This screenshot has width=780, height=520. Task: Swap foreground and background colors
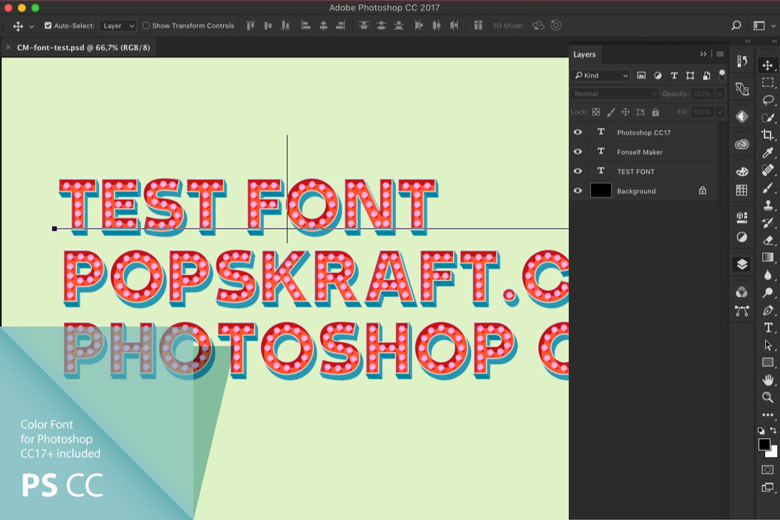click(x=773, y=430)
